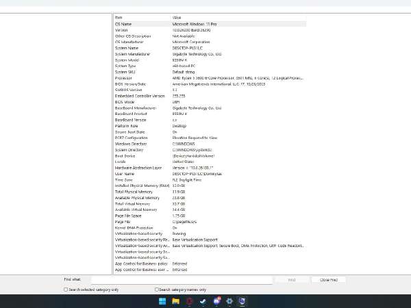Open the Settings gear on taskbar
This screenshot has height=308, width=411.
click(229, 301)
